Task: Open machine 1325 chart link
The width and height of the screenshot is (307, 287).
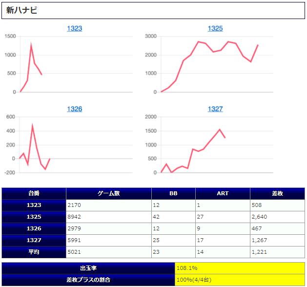Action: pyautogui.click(x=215, y=28)
